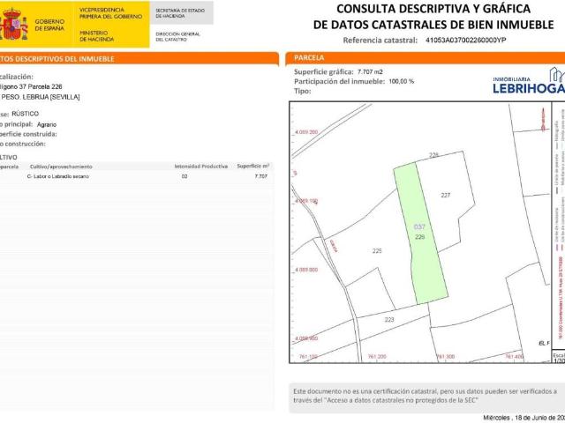Click parcel 223 on the cadastral map
This screenshot has height=423, width=565.
(389, 320)
